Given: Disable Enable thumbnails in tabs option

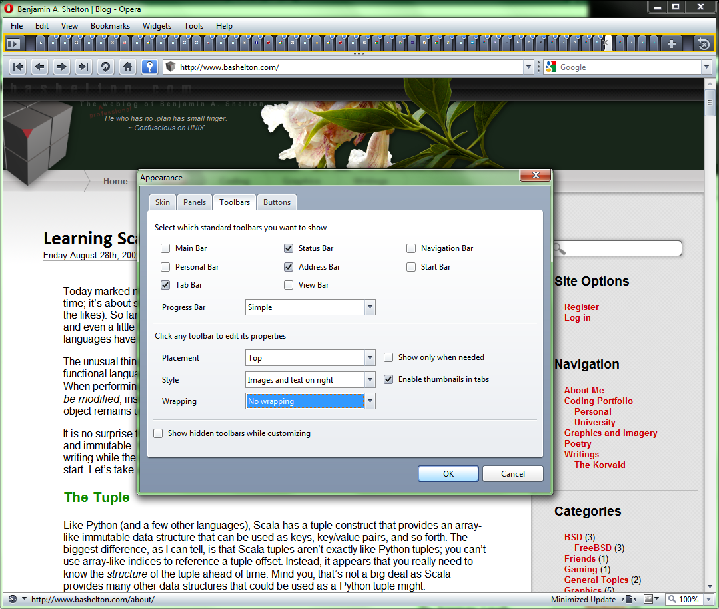Looking at the screenshot, I should [388, 379].
